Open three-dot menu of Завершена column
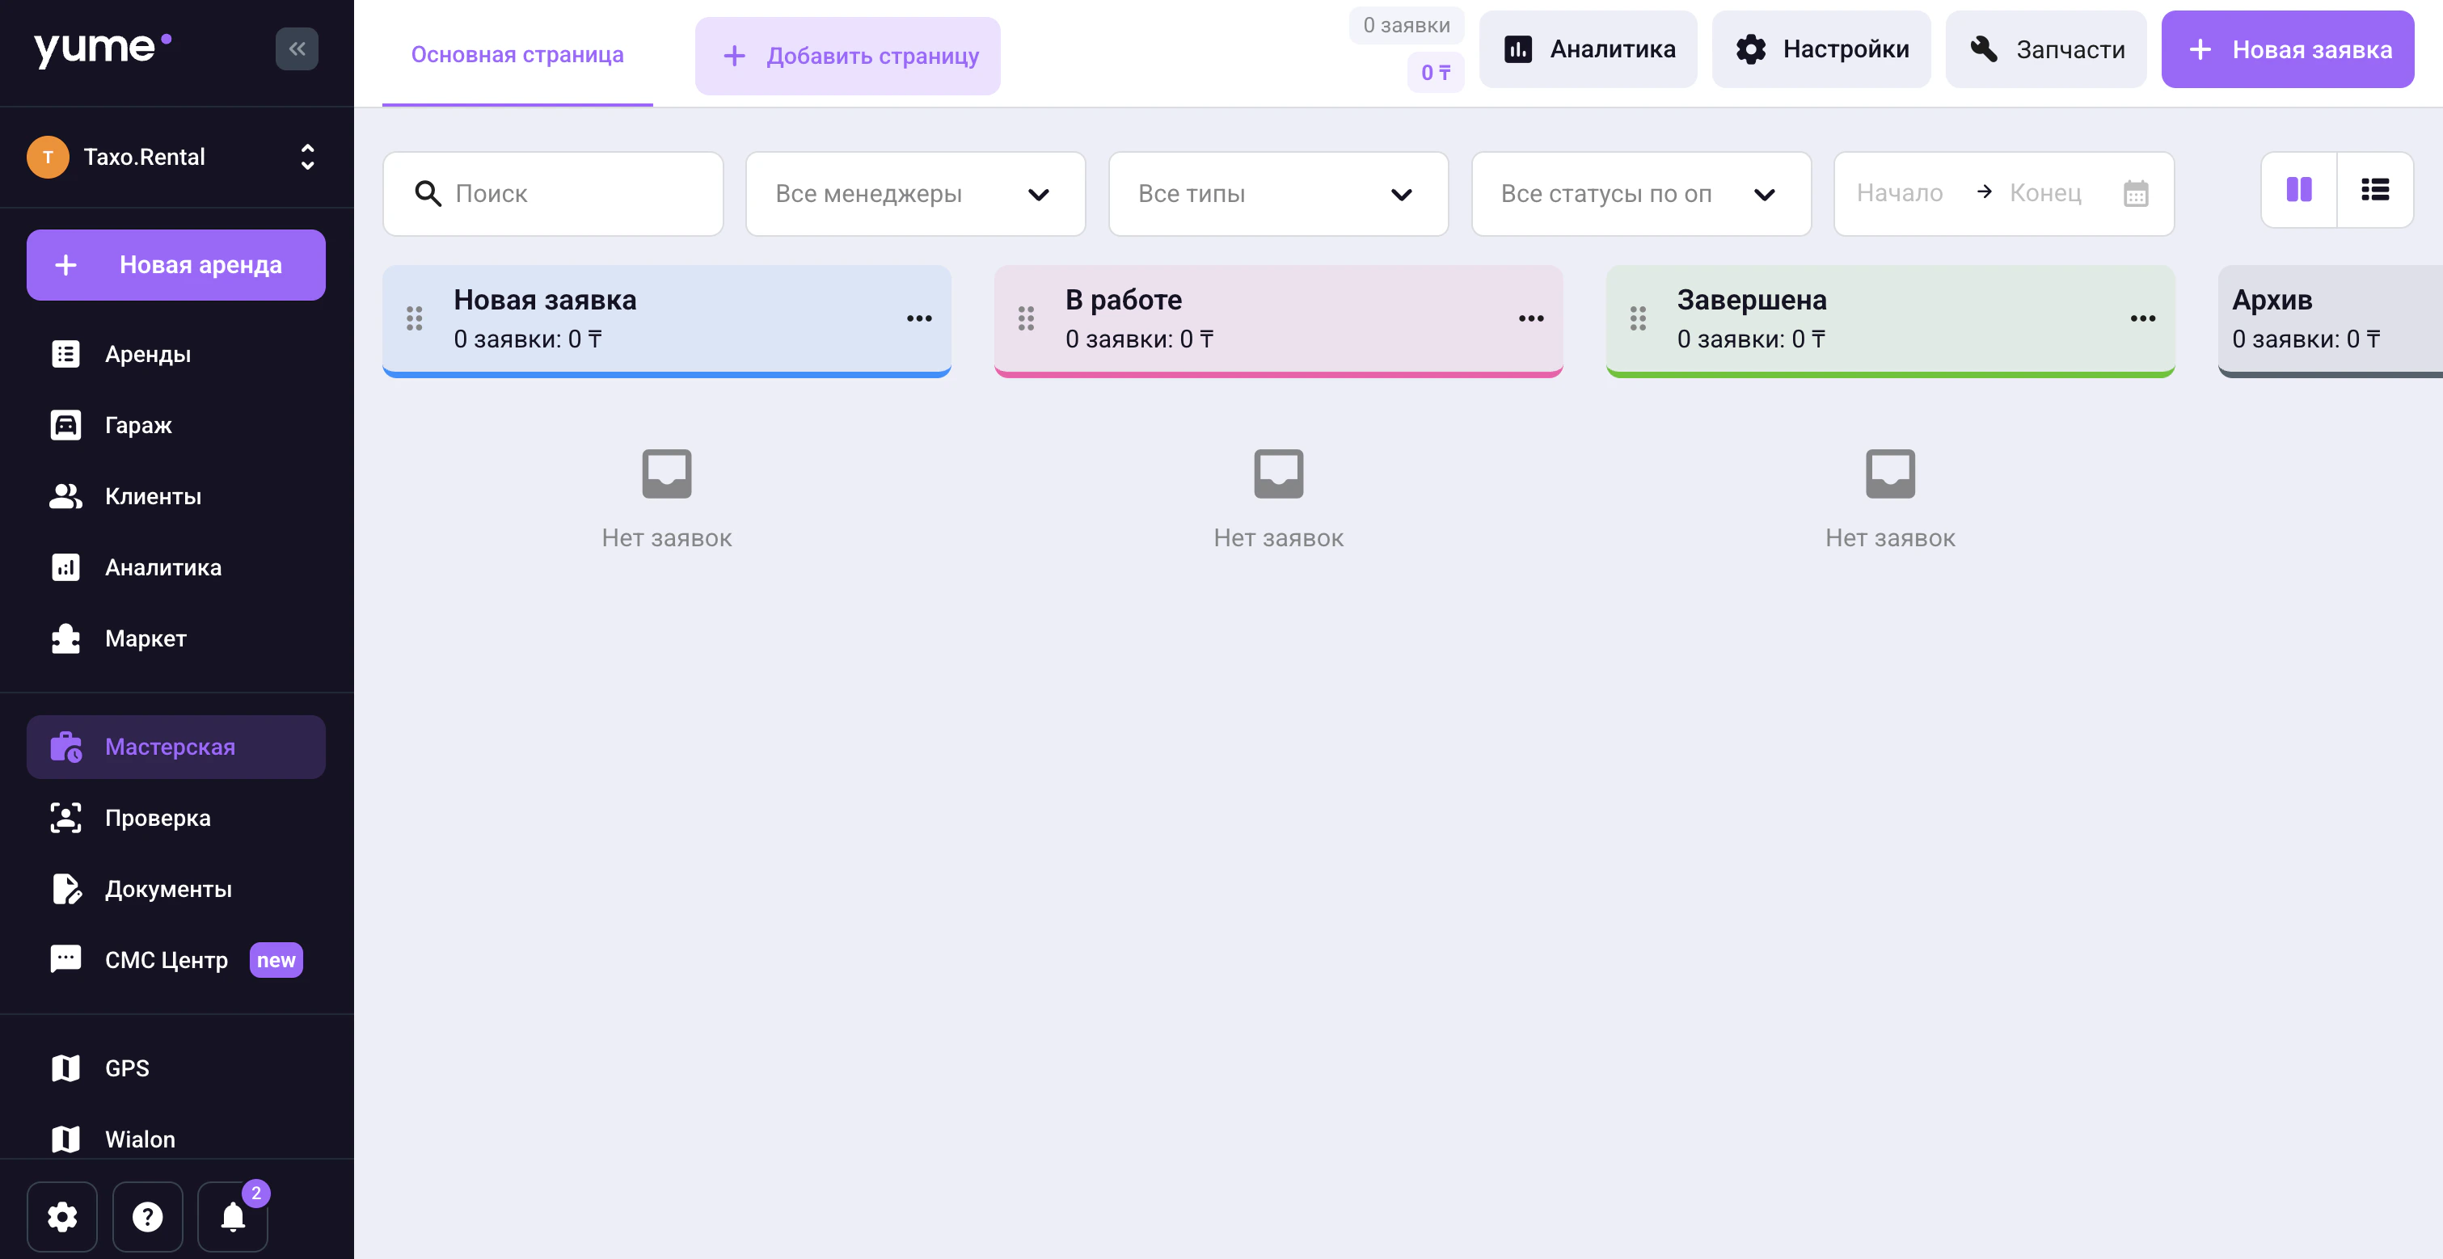Image resolution: width=2443 pixels, height=1259 pixels. (2142, 318)
